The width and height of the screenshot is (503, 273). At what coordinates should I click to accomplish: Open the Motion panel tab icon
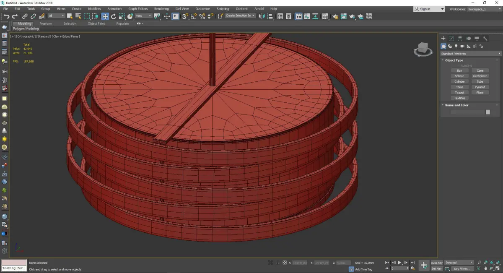click(468, 38)
